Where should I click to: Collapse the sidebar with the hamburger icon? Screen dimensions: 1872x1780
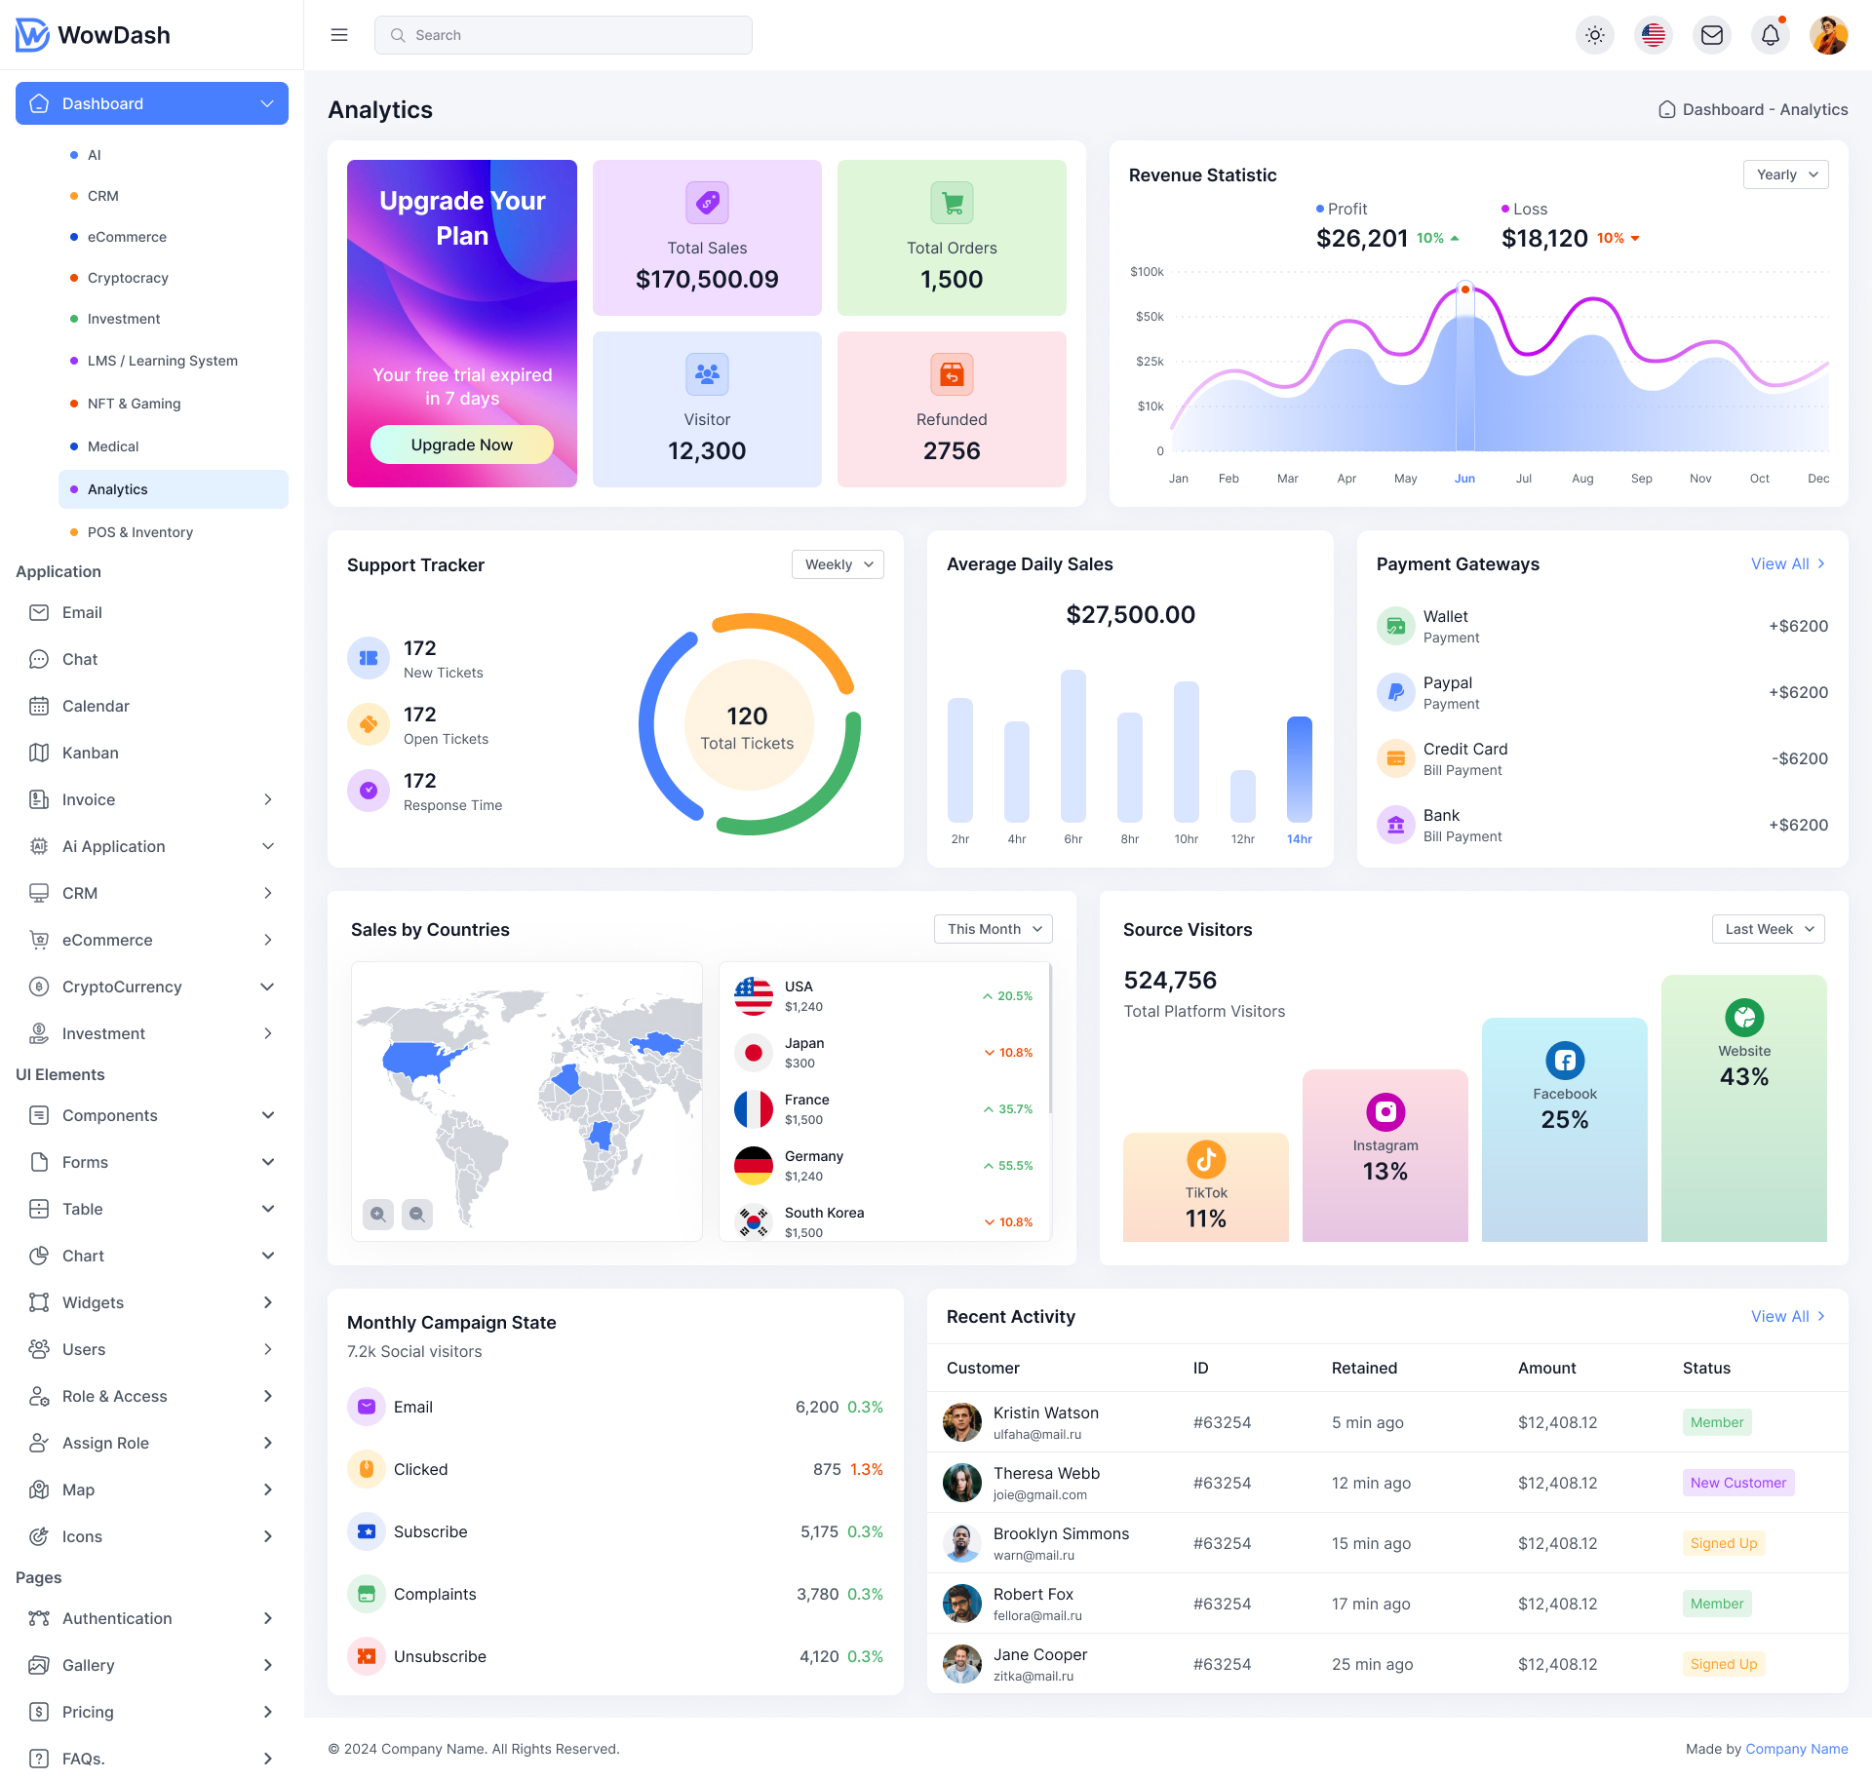(x=338, y=34)
